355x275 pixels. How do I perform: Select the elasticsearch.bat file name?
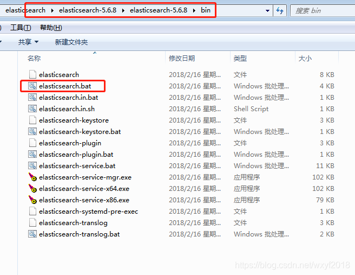(x=65, y=86)
